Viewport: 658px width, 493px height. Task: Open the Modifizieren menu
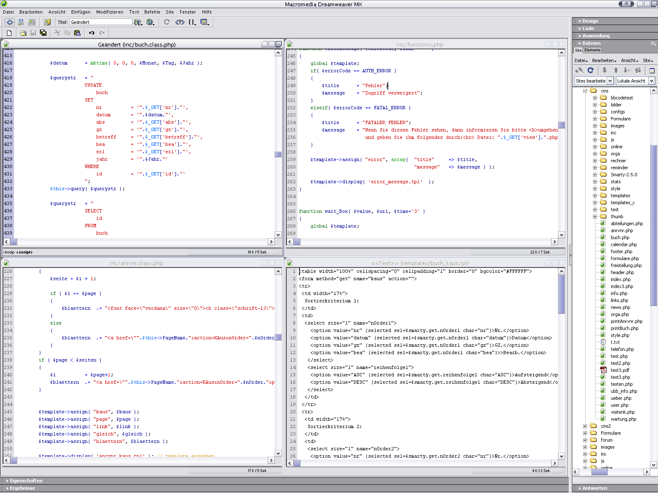109,12
